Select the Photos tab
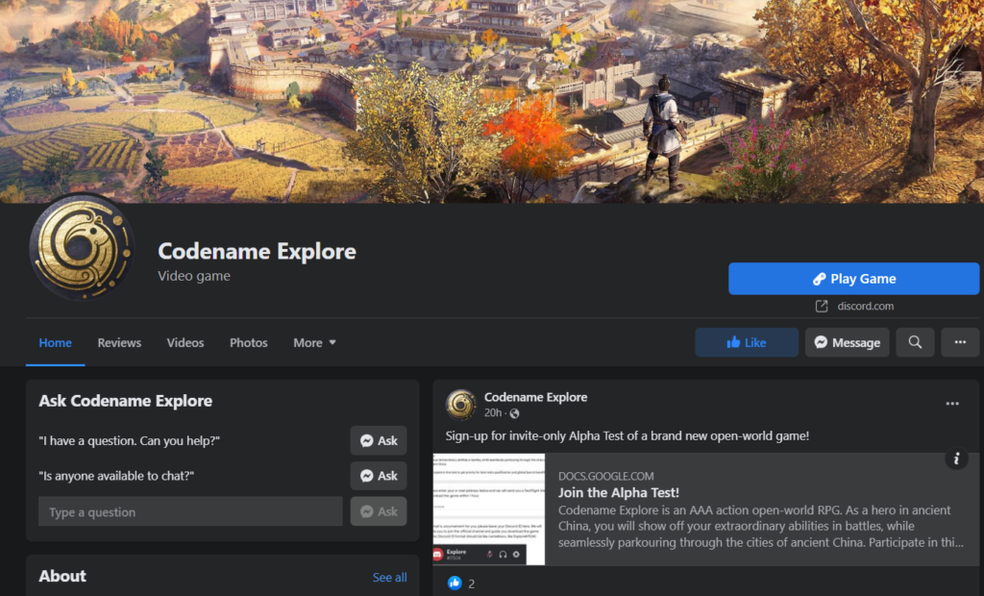Image resolution: width=984 pixels, height=596 pixels. (249, 343)
